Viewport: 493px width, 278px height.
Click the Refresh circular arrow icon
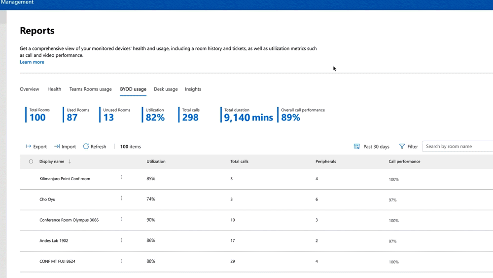pos(86,147)
